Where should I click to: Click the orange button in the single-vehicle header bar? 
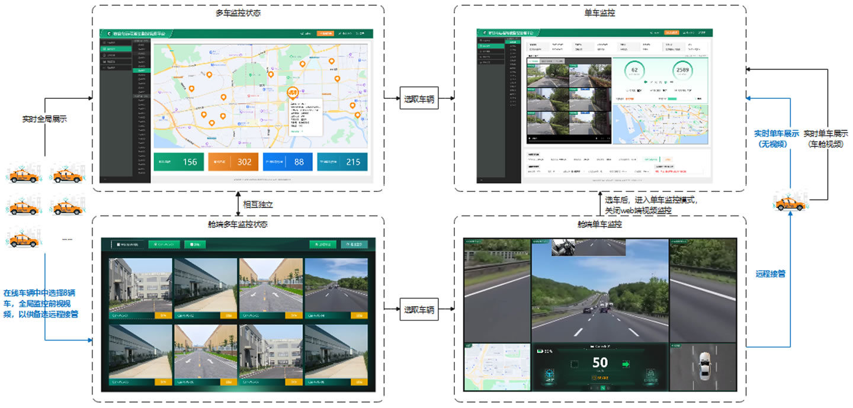[671, 33]
